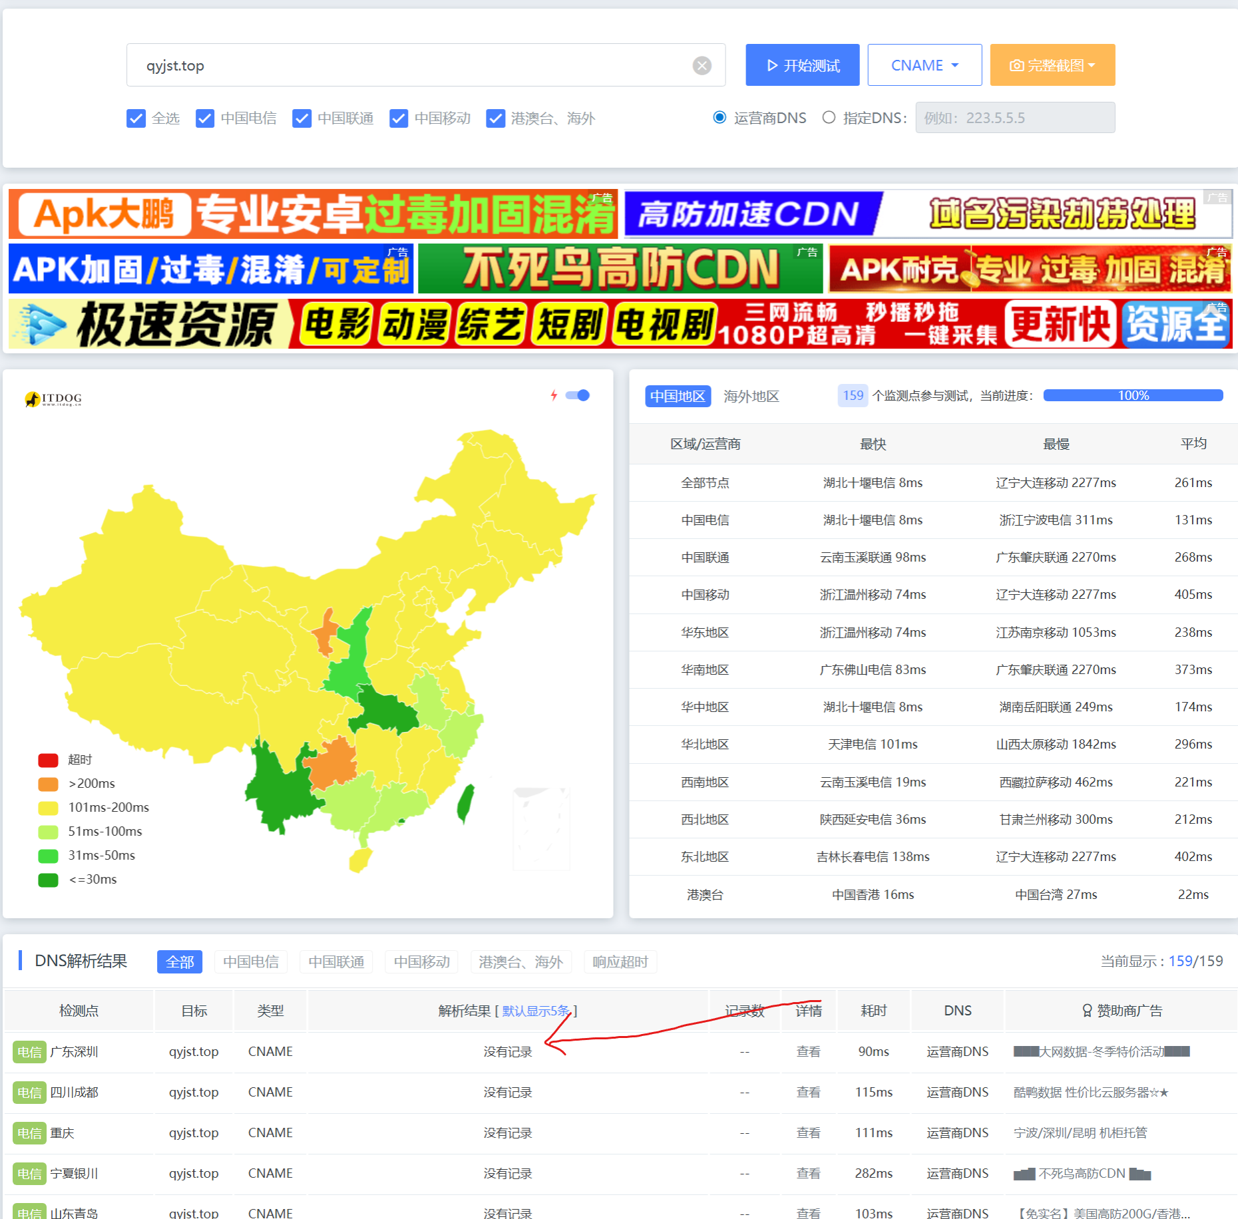Image resolution: width=1238 pixels, height=1219 pixels.
Task: Start the test with 开始测试 button
Action: pyautogui.click(x=802, y=65)
